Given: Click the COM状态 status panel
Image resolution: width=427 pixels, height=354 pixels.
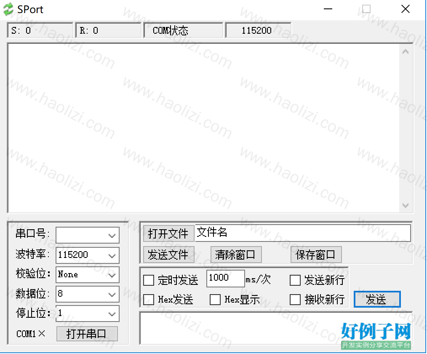Looking at the screenshot, I should tap(183, 30).
